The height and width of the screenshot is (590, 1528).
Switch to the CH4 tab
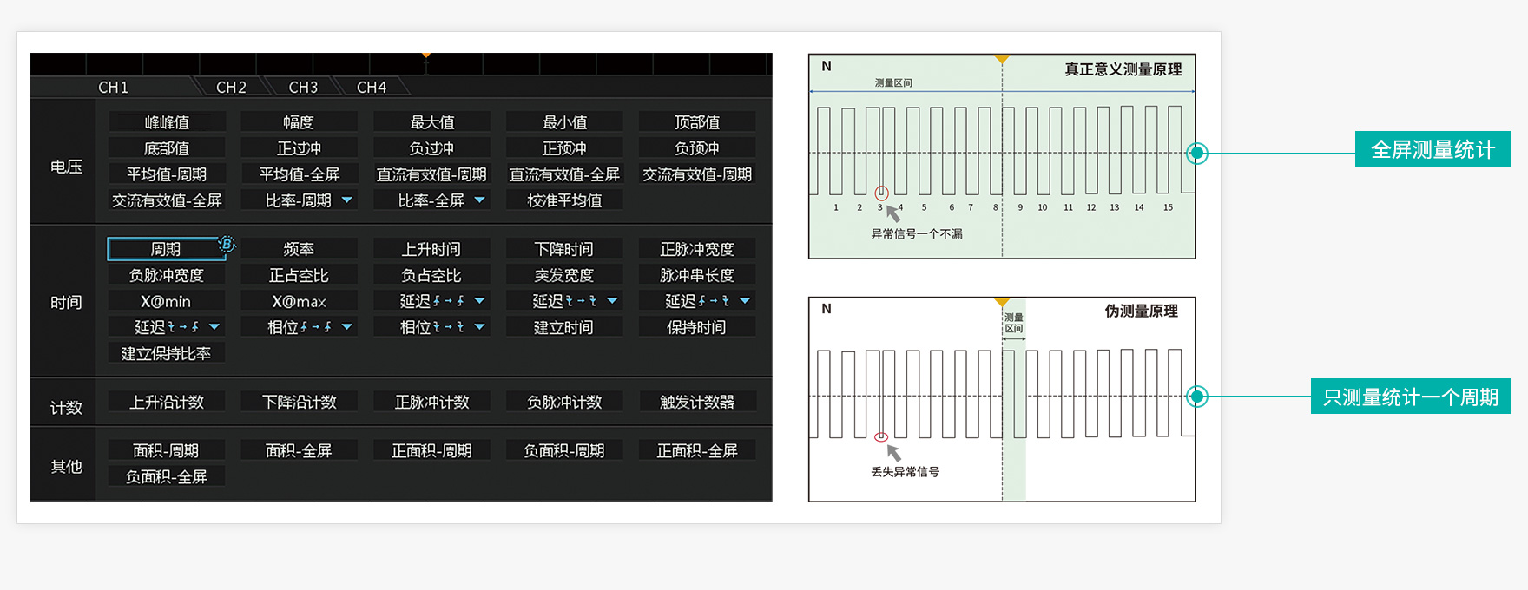[x=372, y=88]
